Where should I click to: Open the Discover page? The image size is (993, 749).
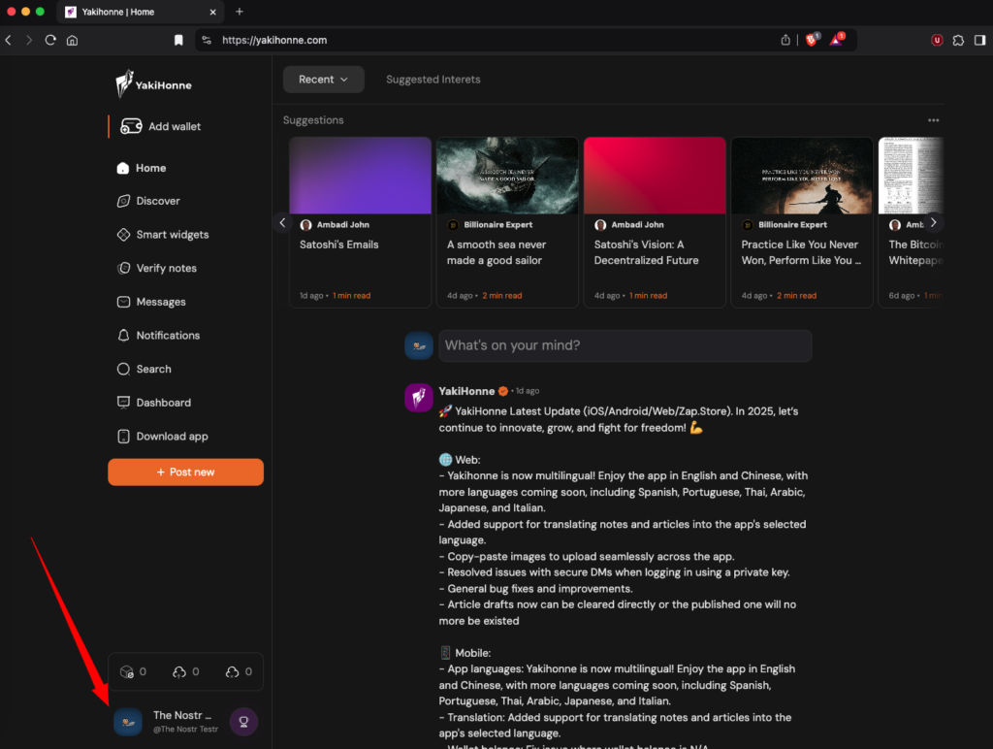tap(148, 201)
